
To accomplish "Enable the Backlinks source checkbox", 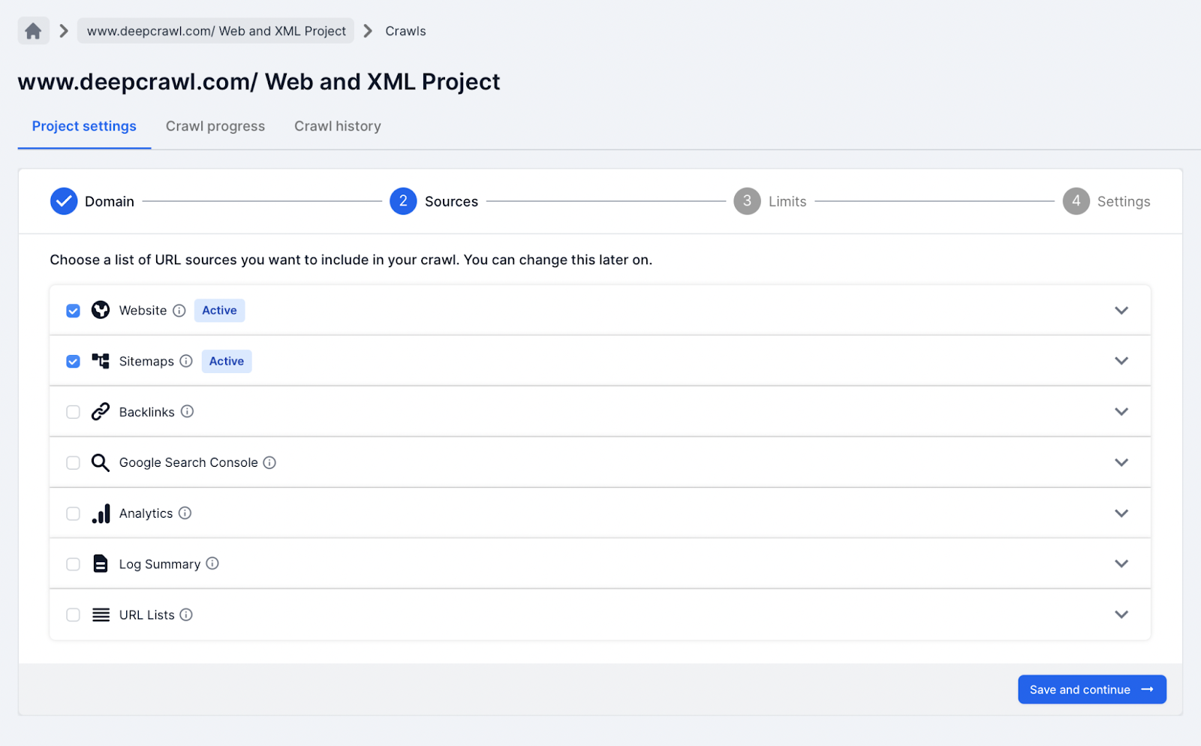I will (x=73, y=412).
